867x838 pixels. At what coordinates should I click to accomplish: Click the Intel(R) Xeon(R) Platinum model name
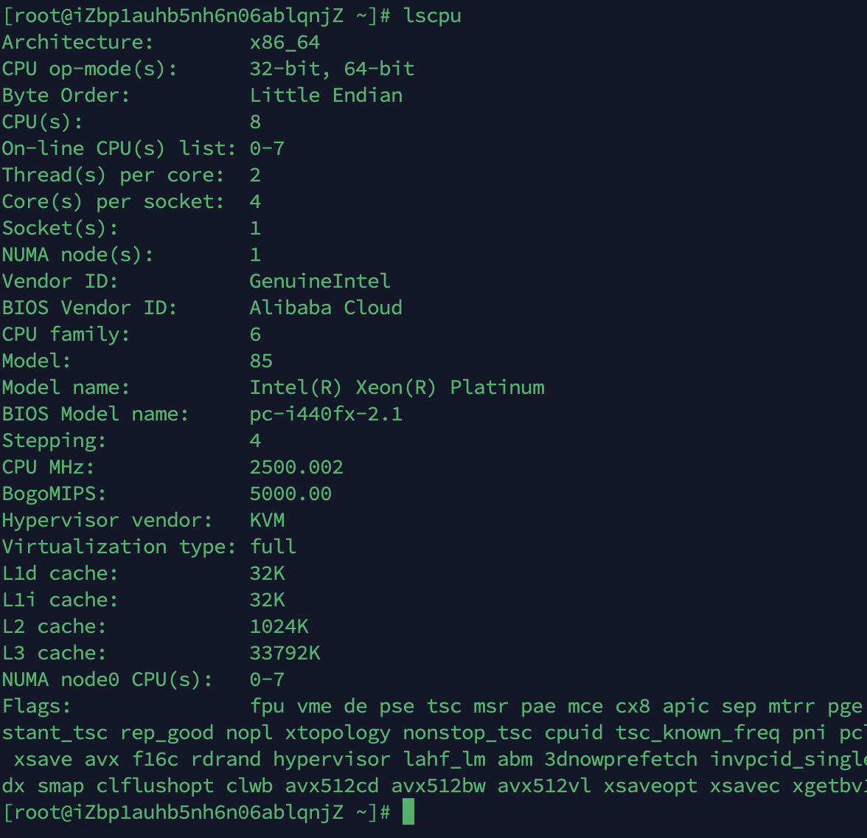[397, 387]
